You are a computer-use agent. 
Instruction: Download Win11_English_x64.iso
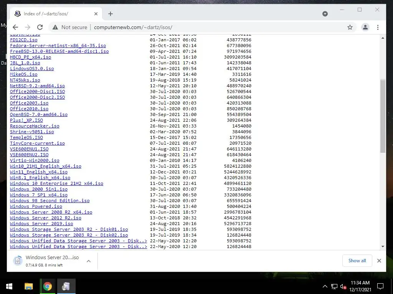(x=39, y=172)
